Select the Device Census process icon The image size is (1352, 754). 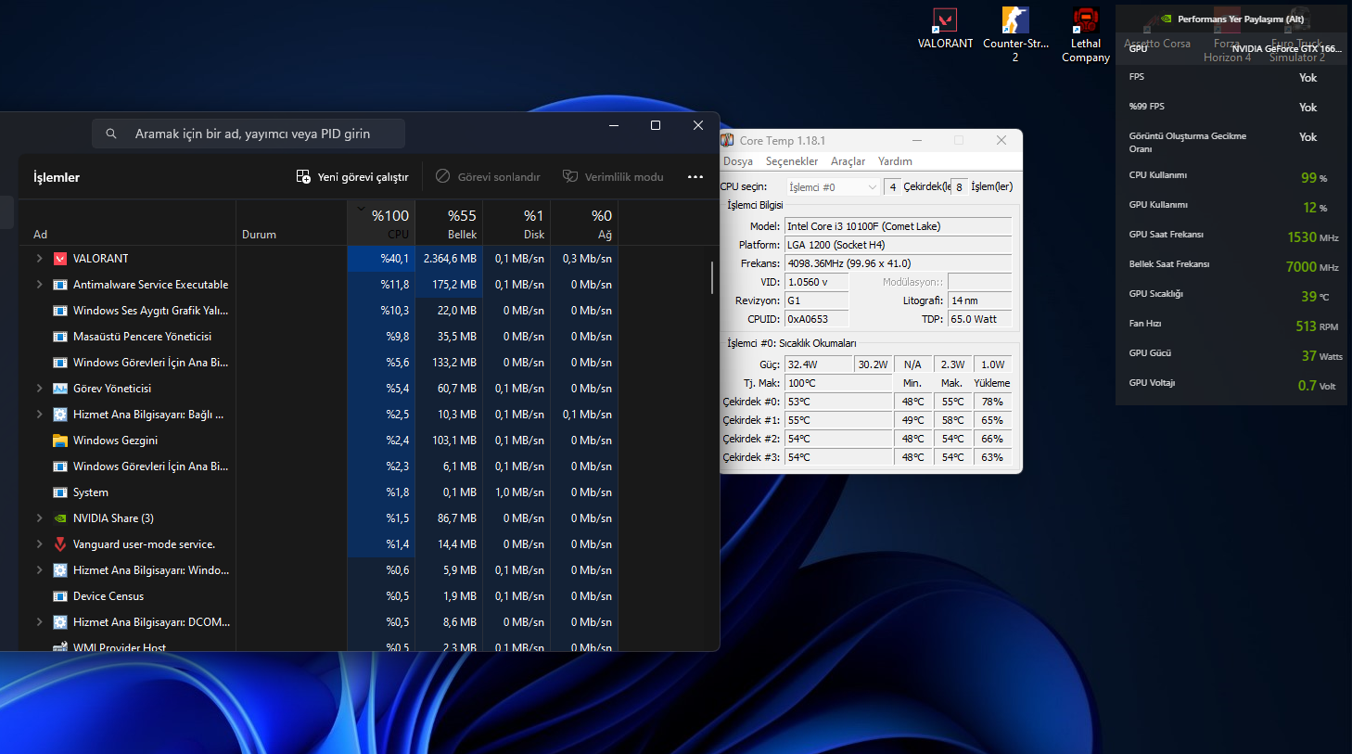60,596
